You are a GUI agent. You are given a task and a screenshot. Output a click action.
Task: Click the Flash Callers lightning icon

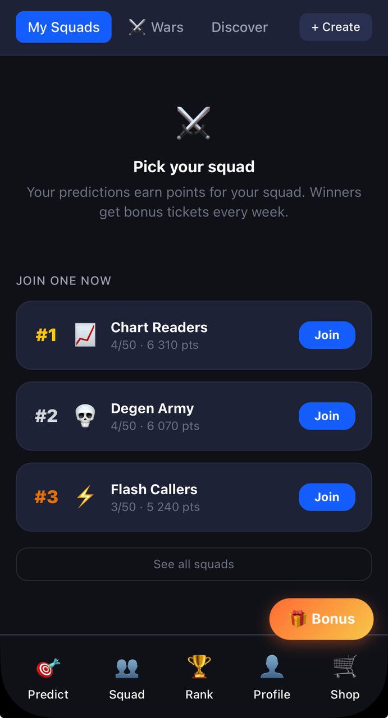point(85,497)
